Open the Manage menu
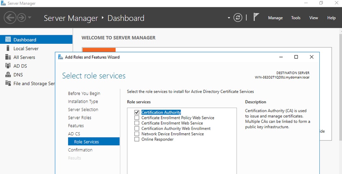The image size is (342, 174). point(275,18)
